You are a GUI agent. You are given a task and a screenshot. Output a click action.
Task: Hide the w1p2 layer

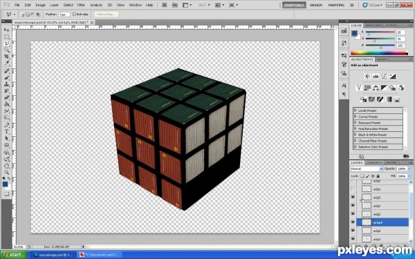point(353,231)
